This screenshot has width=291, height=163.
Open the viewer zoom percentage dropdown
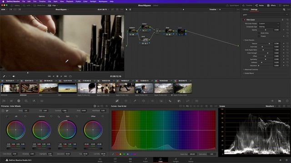tap(4, 10)
